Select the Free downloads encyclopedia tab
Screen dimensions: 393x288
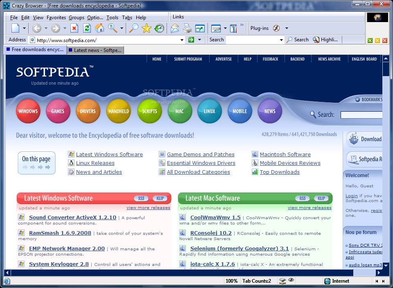point(35,49)
